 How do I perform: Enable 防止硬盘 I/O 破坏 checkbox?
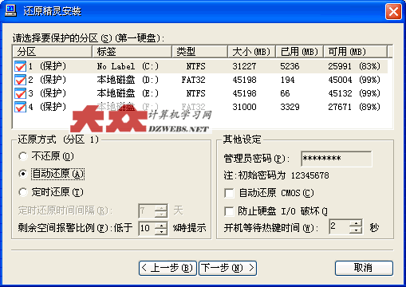pos(229,211)
